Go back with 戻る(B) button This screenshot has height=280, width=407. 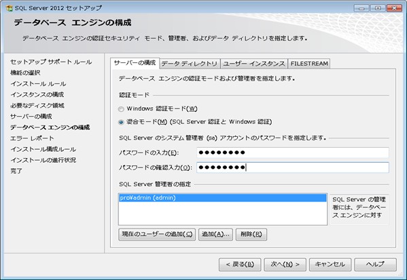coord(240,264)
